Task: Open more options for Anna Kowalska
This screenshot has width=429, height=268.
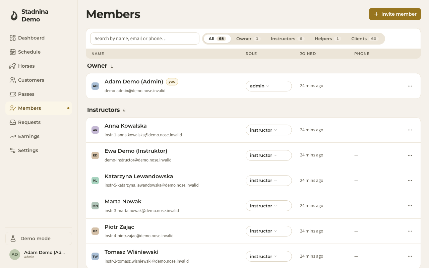Action: (x=410, y=130)
